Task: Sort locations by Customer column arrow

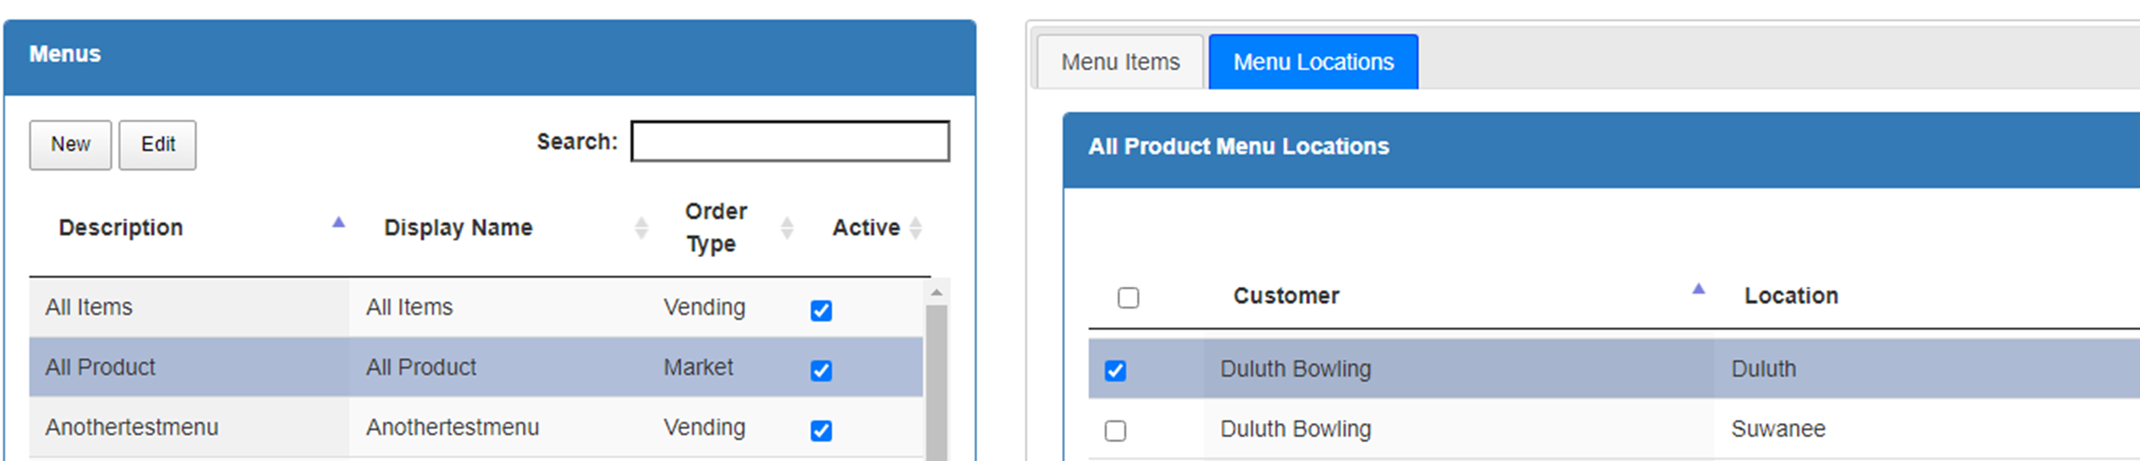Action: [x=1698, y=289]
